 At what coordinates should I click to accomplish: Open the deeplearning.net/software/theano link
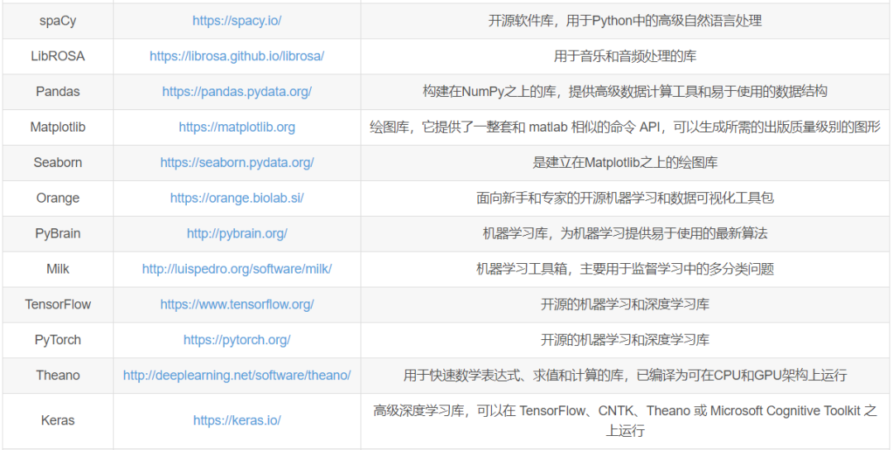point(237,376)
